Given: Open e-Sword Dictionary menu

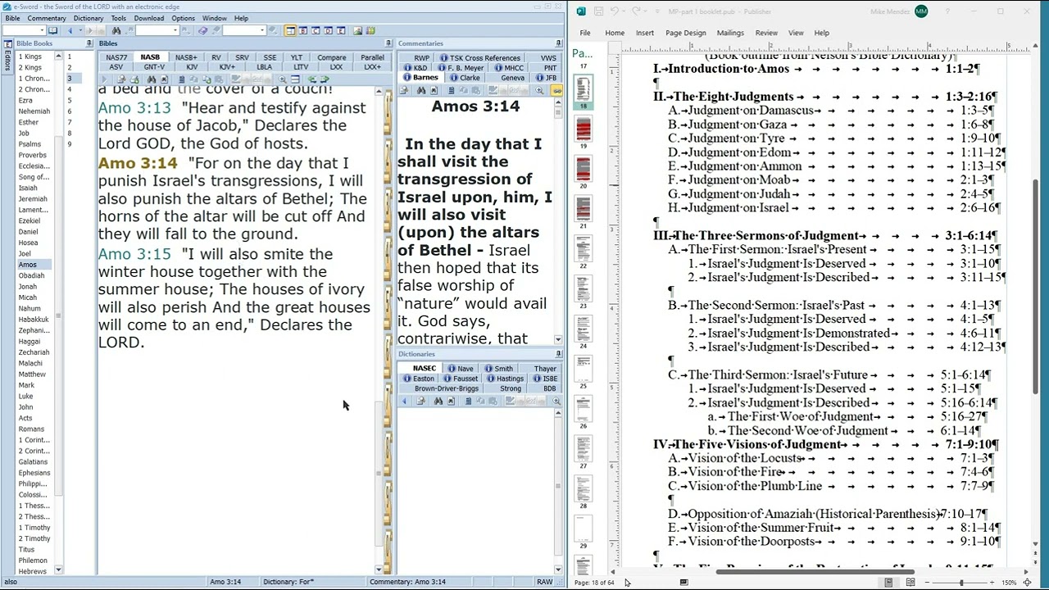Looking at the screenshot, I should pos(89,18).
